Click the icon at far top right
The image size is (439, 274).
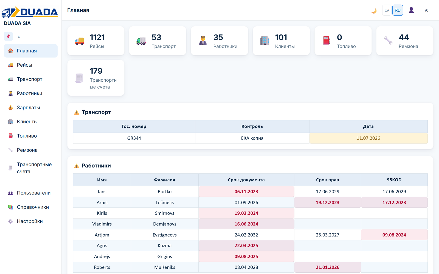coord(427,11)
